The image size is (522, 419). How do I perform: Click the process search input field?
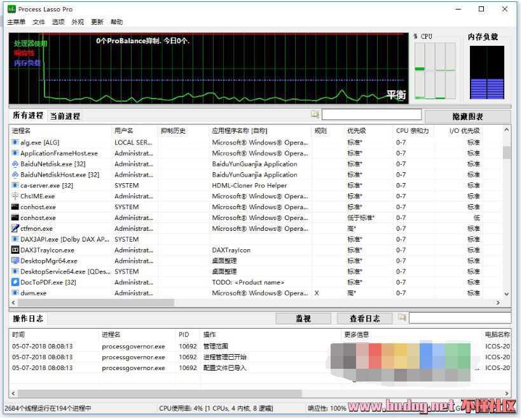point(371,115)
